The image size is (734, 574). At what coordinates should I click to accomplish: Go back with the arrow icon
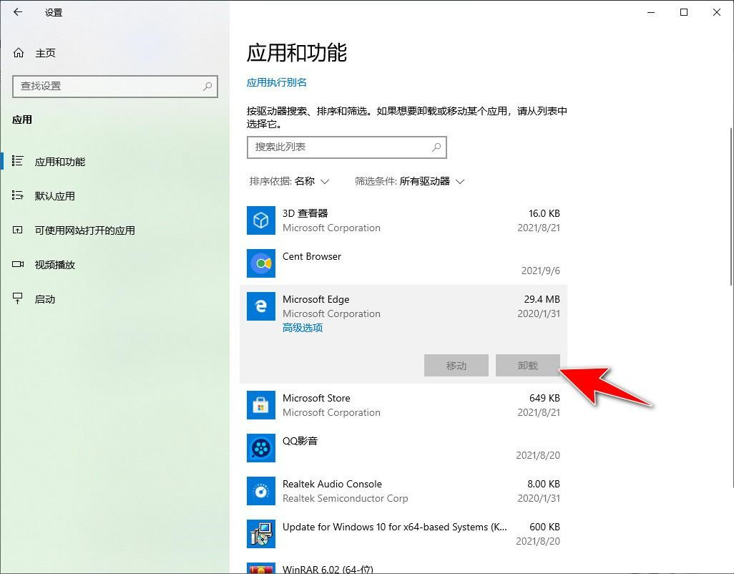(18, 12)
